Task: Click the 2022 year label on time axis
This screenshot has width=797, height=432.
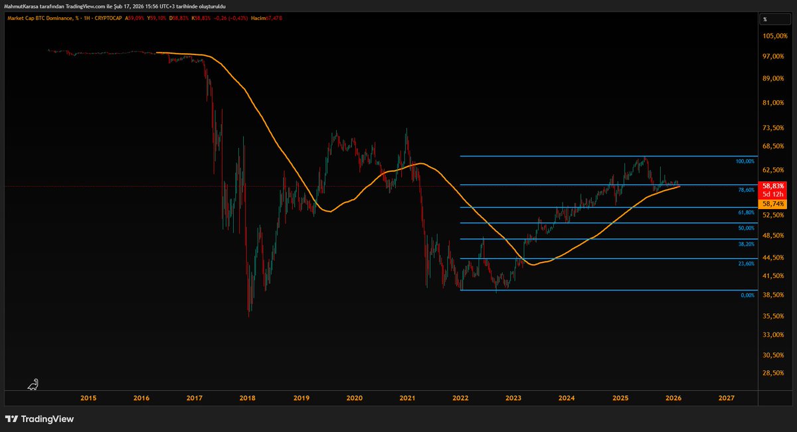Action: click(x=460, y=398)
